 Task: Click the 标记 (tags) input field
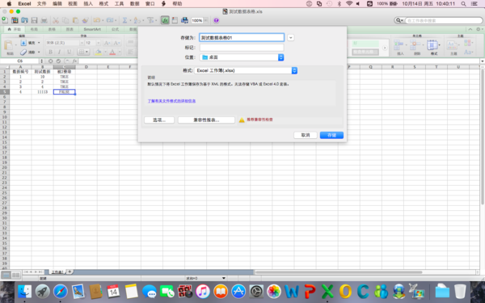[242, 48]
